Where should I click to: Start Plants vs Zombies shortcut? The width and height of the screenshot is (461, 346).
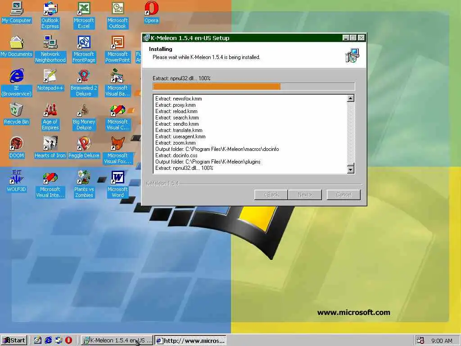(84, 184)
